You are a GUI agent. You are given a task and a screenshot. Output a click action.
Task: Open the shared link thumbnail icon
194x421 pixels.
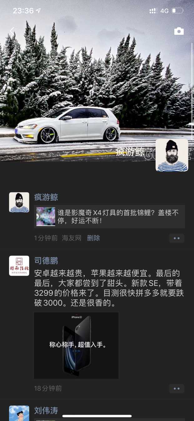pyautogui.click(x=46, y=216)
